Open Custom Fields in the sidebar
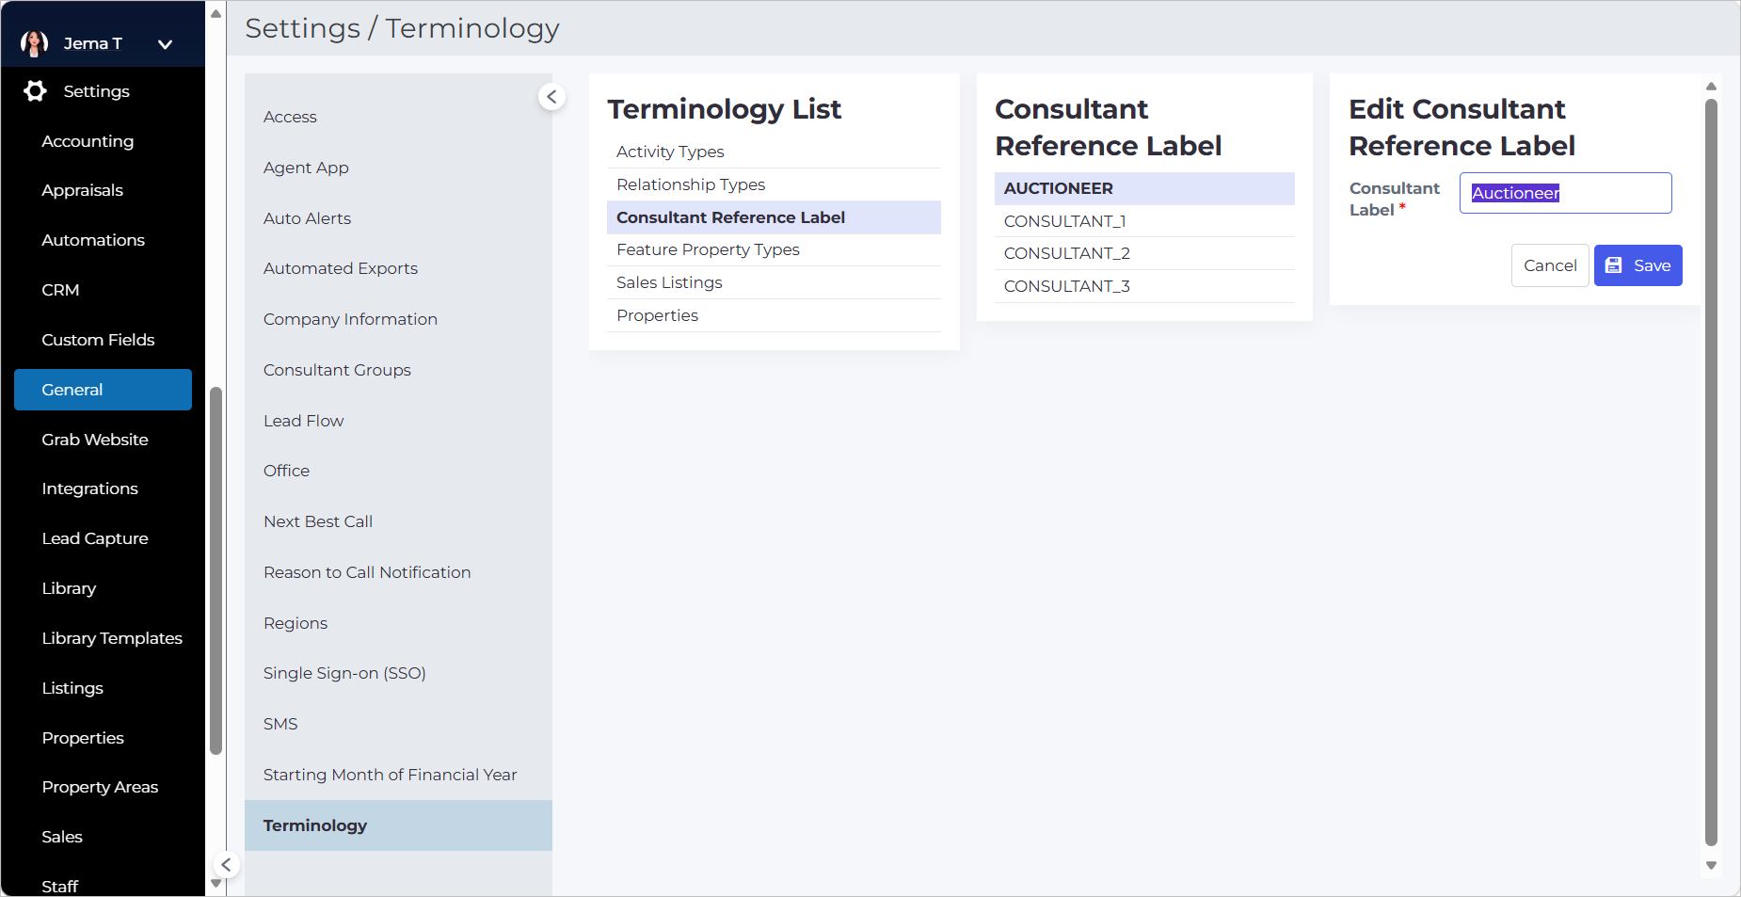 [98, 340]
